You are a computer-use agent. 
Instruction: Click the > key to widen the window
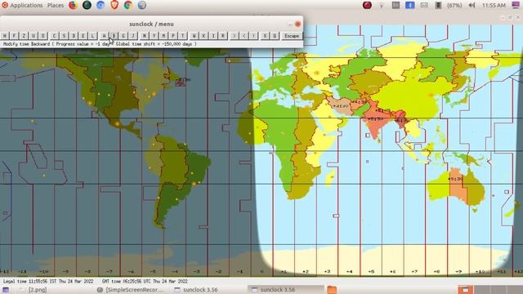pos(235,36)
